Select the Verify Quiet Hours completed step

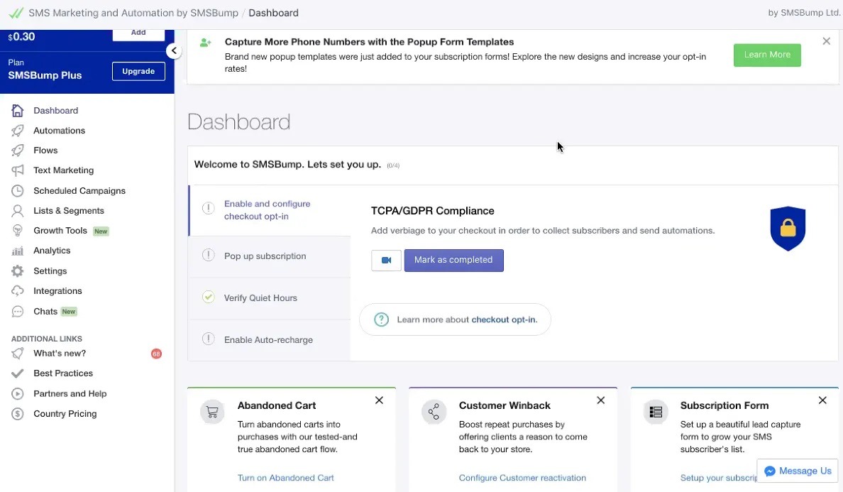pos(260,298)
